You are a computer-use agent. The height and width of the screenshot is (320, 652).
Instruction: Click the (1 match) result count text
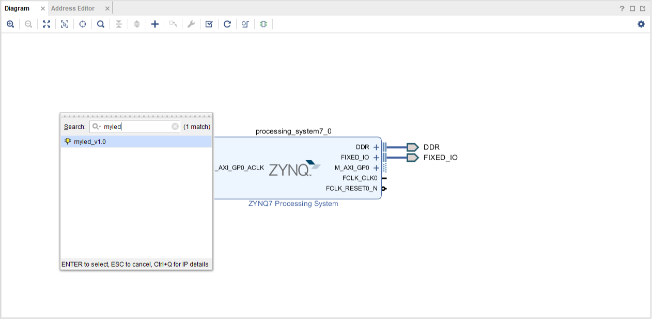[x=197, y=127]
